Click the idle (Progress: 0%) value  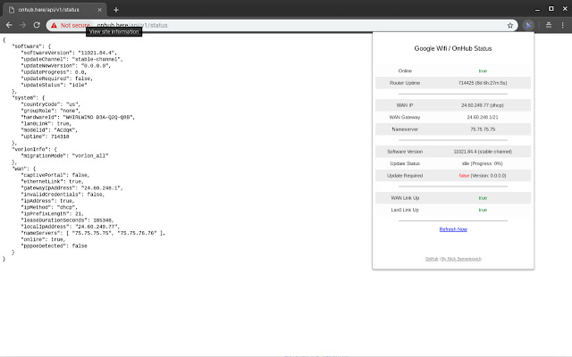point(483,163)
